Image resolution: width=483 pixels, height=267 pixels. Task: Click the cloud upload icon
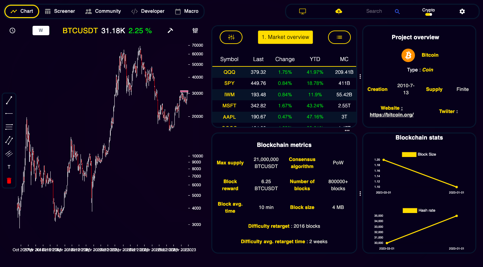[339, 11]
